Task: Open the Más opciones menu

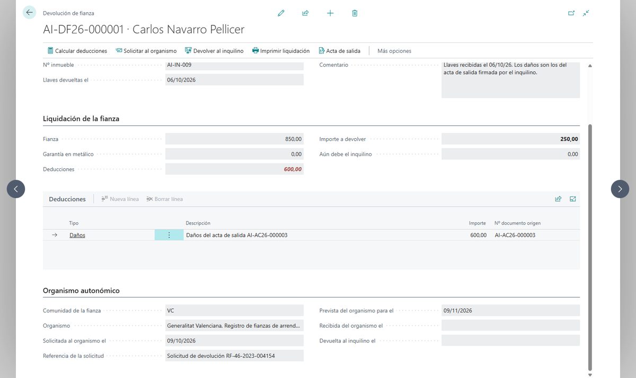Action: [x=394, y=51]
